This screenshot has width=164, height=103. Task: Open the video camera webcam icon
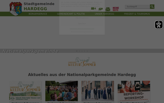[x=93, y=9]
